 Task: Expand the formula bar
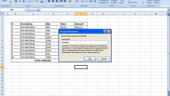click(168, 10)
